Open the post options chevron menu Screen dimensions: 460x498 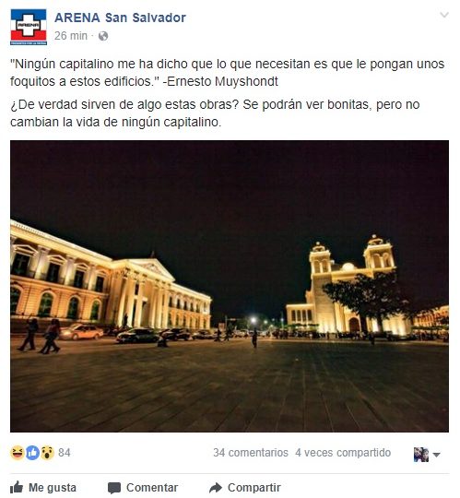(x=444, y=15)
